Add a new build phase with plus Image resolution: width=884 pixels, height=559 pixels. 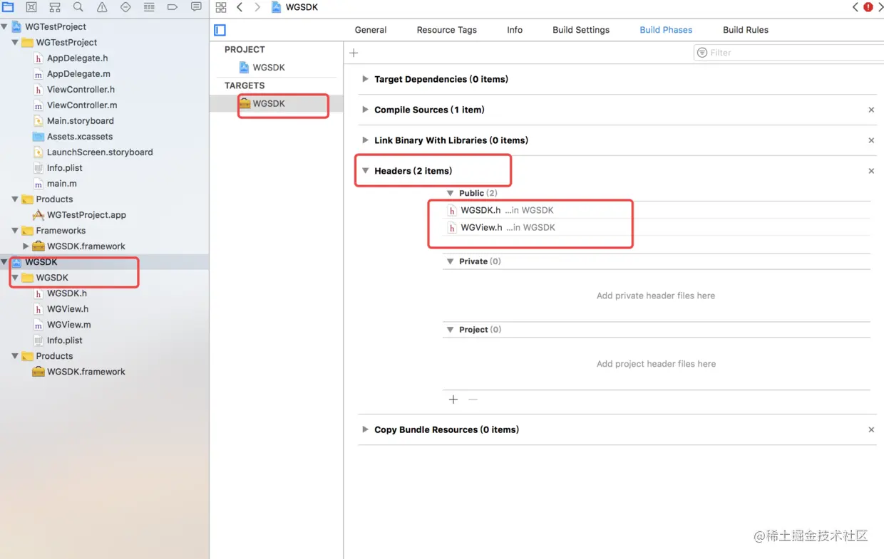pyautogui.click(x=354, y=53)
